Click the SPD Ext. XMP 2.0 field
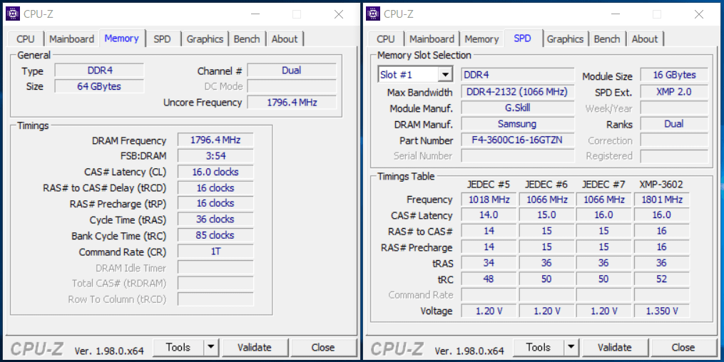Image resolution: width=724 pixels, height=362 pixels. pyautogui.click(x=674, y=92)
